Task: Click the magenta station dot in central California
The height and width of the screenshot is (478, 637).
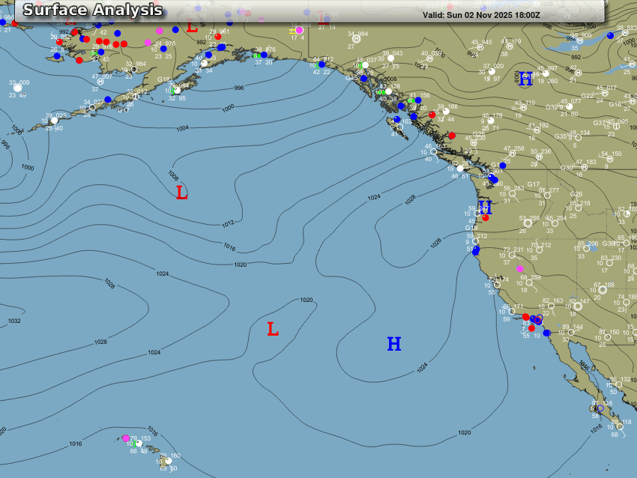Action: 519,268
